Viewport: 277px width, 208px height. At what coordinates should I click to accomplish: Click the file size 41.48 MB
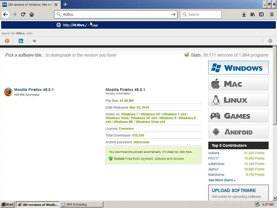click(x=127, y=101)
